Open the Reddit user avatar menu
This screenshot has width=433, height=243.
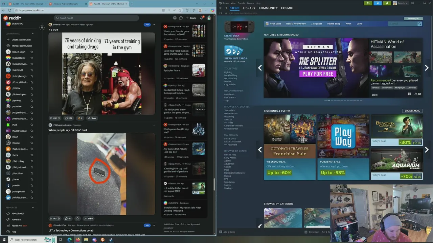[x=209, y=18]
